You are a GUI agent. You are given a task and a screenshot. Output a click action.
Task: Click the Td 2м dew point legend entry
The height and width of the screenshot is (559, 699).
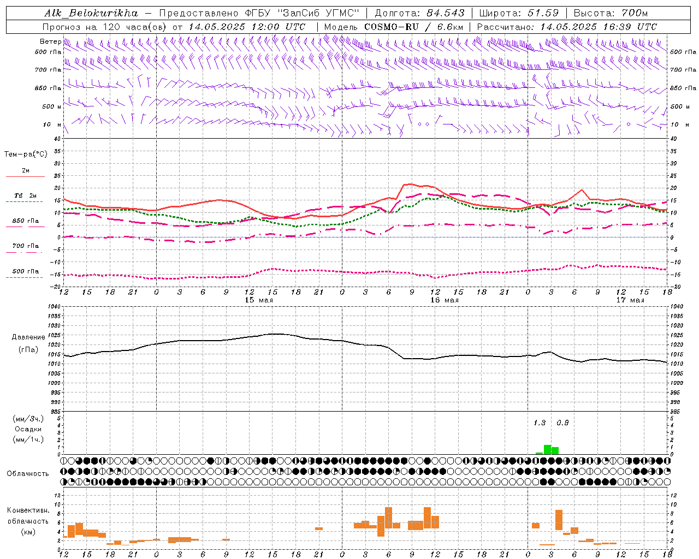pos(26,195)
